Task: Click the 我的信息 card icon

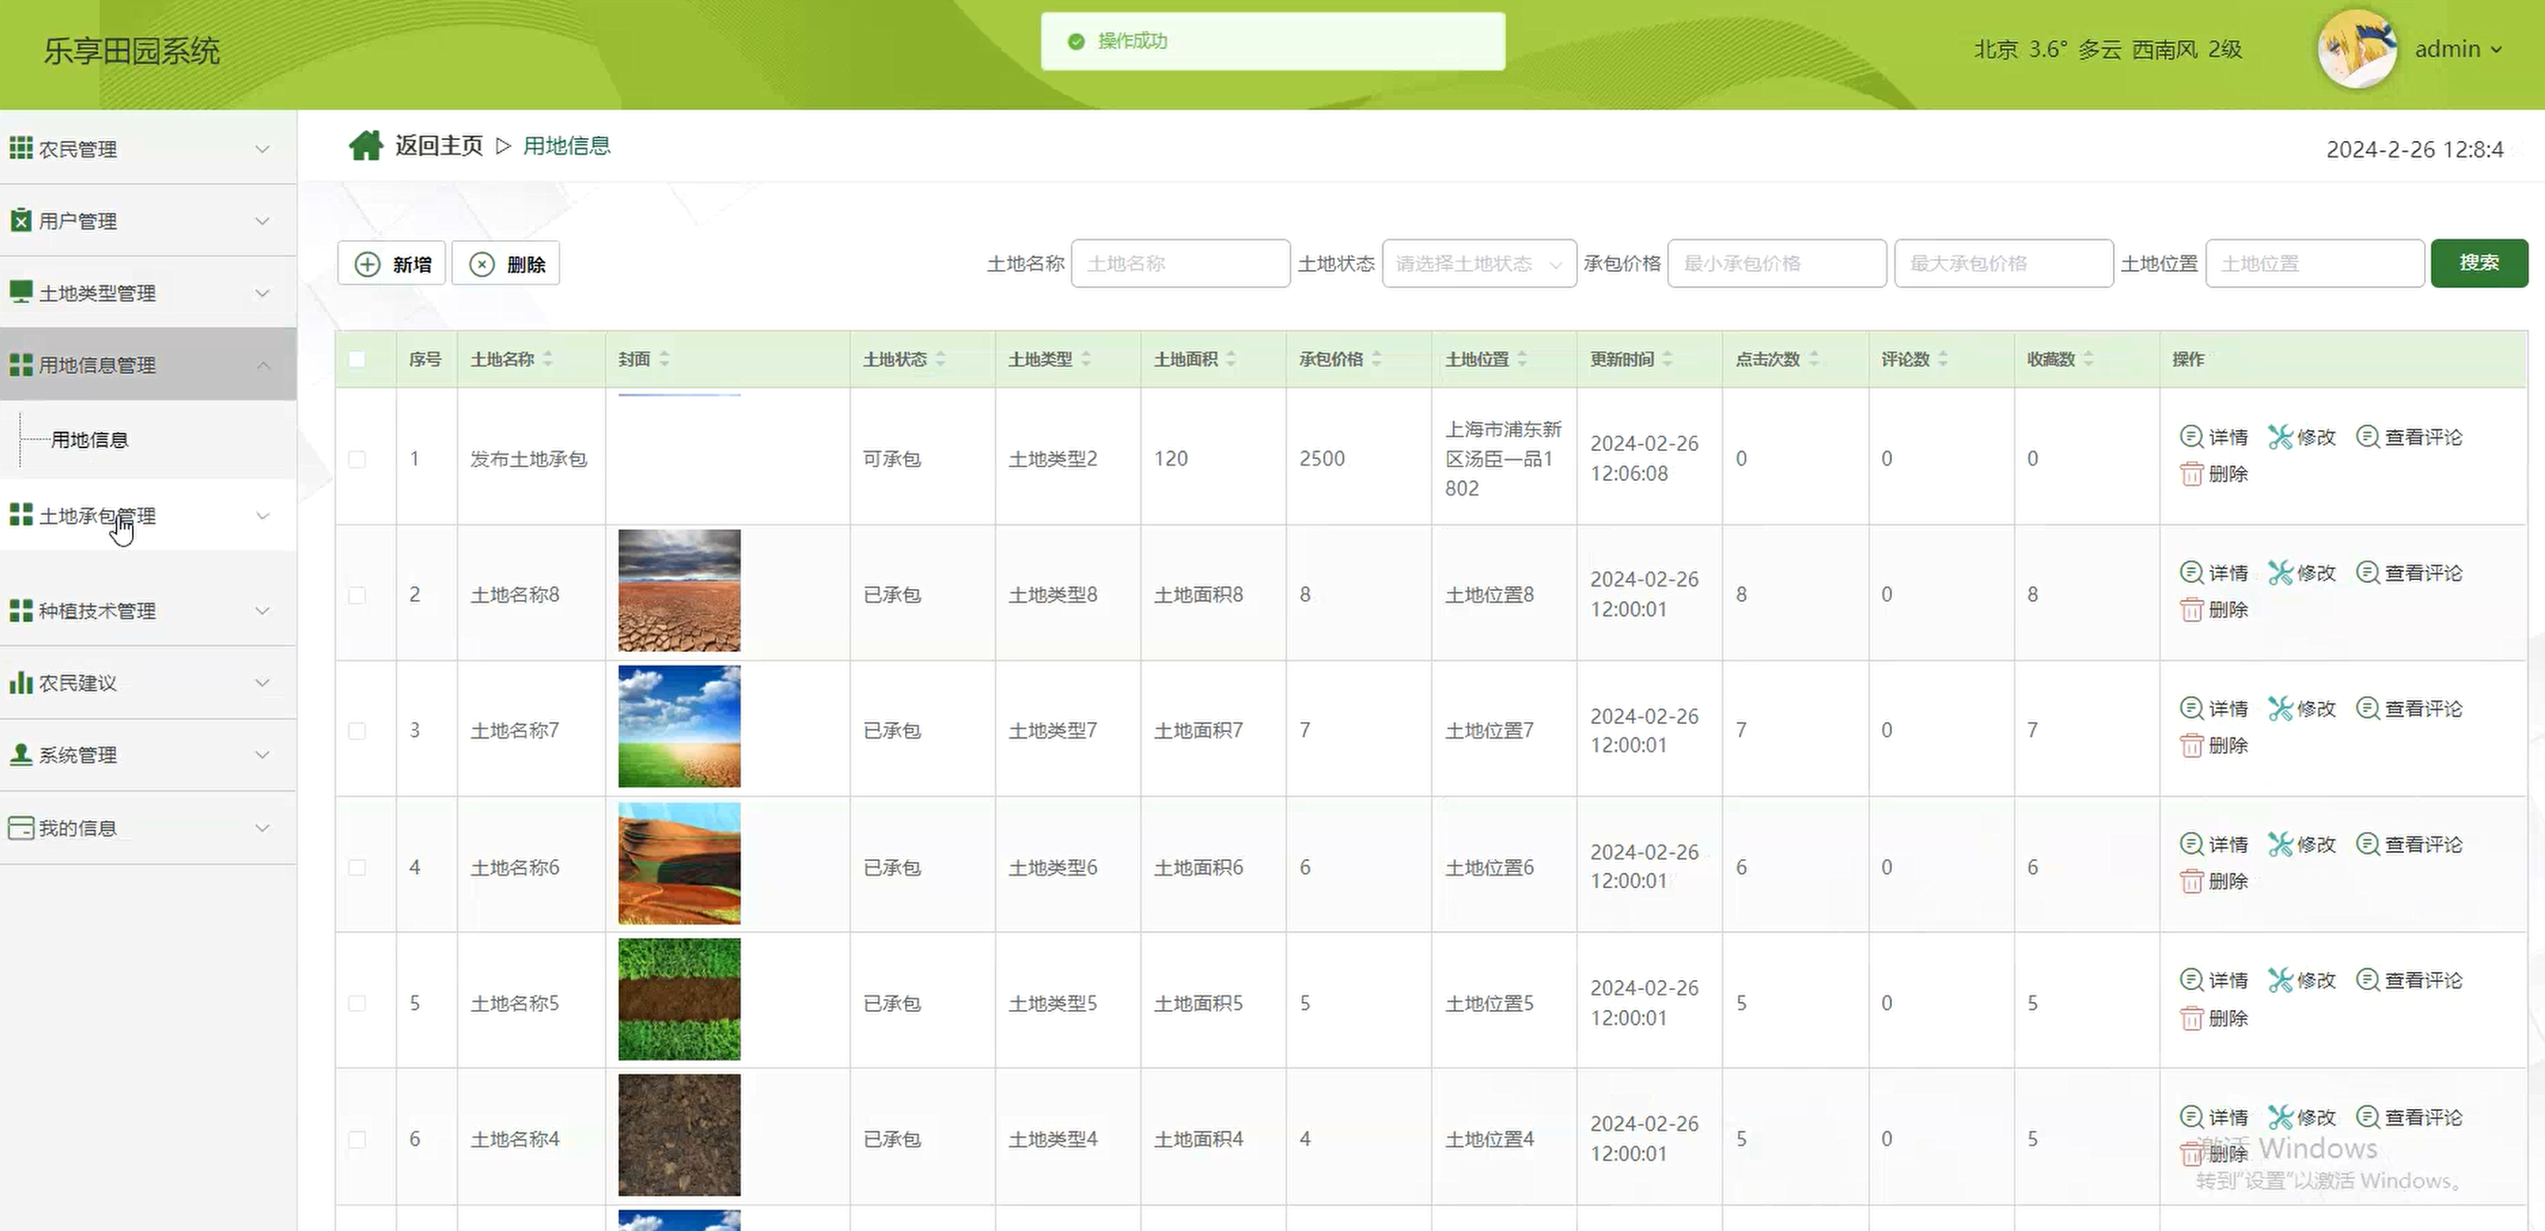Action: [x=21, y=827]
